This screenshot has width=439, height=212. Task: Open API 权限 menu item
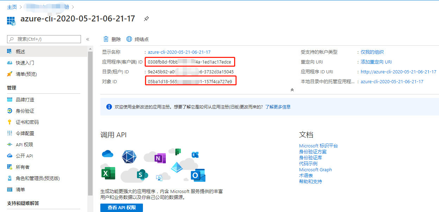24,145
